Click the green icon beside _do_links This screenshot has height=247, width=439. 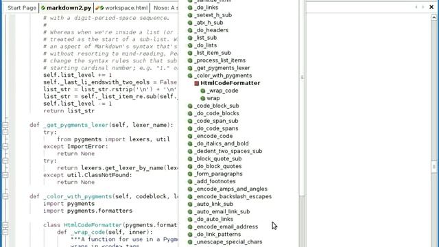[190, 8]
